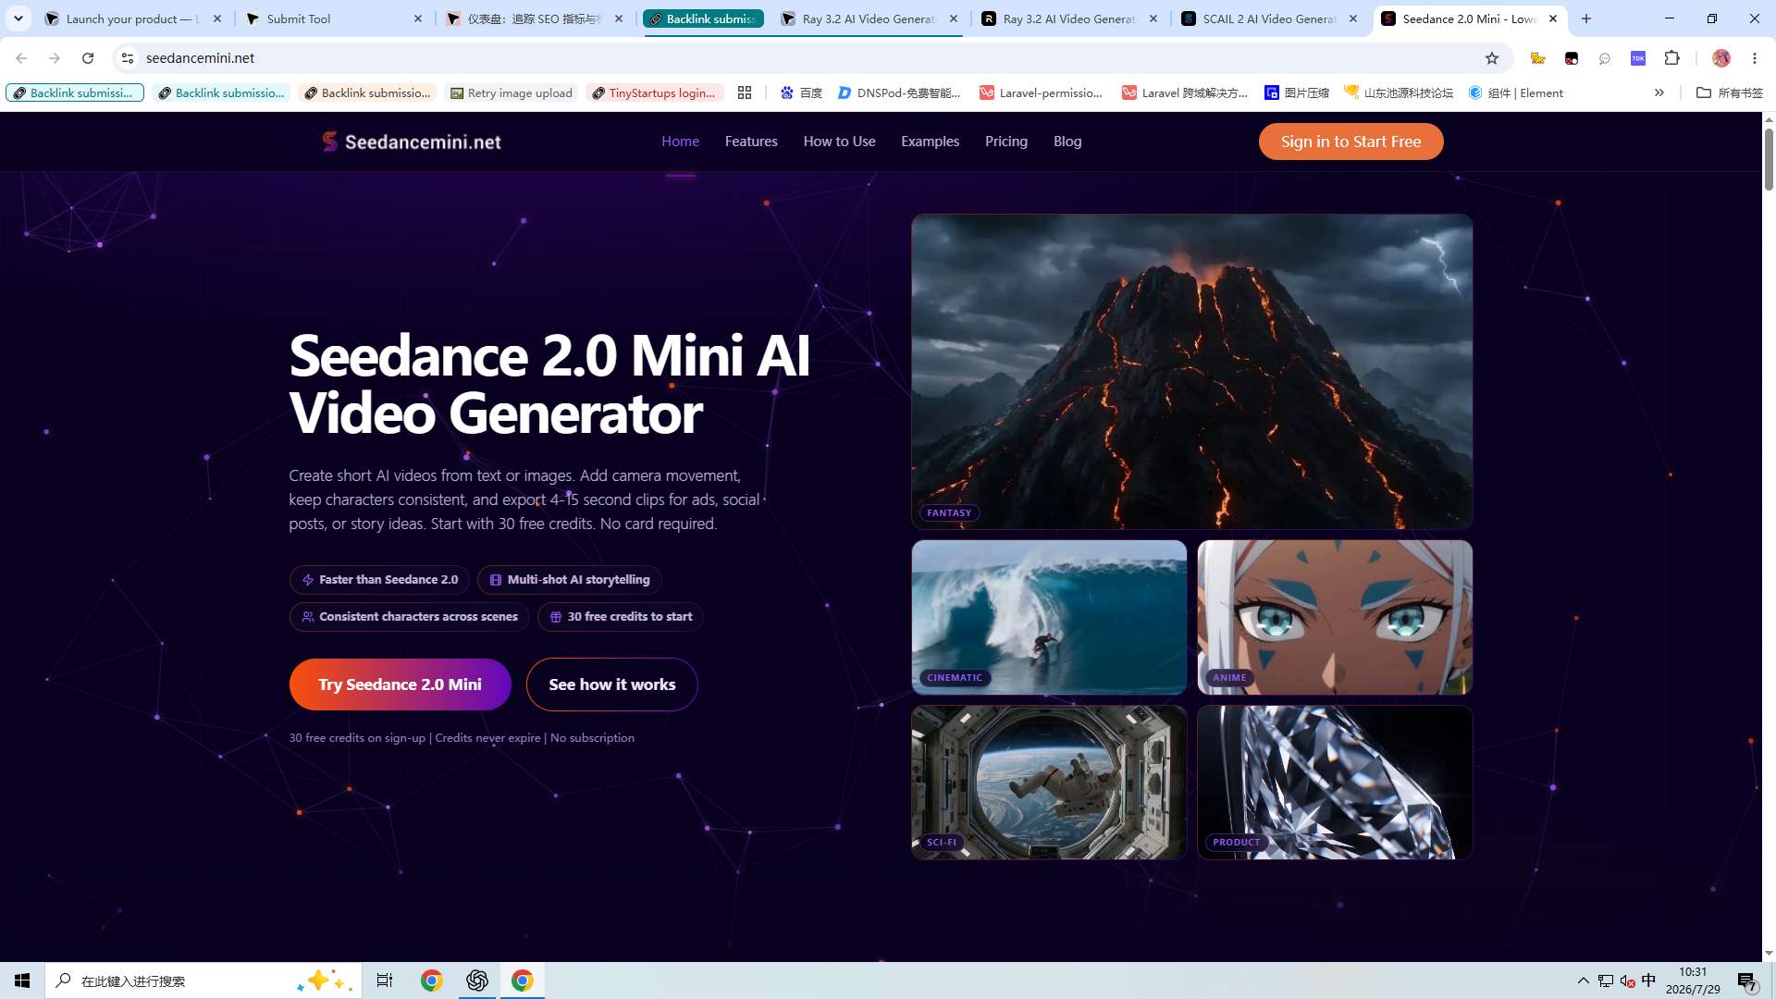The image size is (1776, 999).
Task: Open the Chrome profile avatar
Action: click(x=1721, y=58)
